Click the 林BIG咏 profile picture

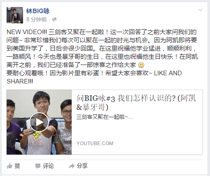[15, 15]
